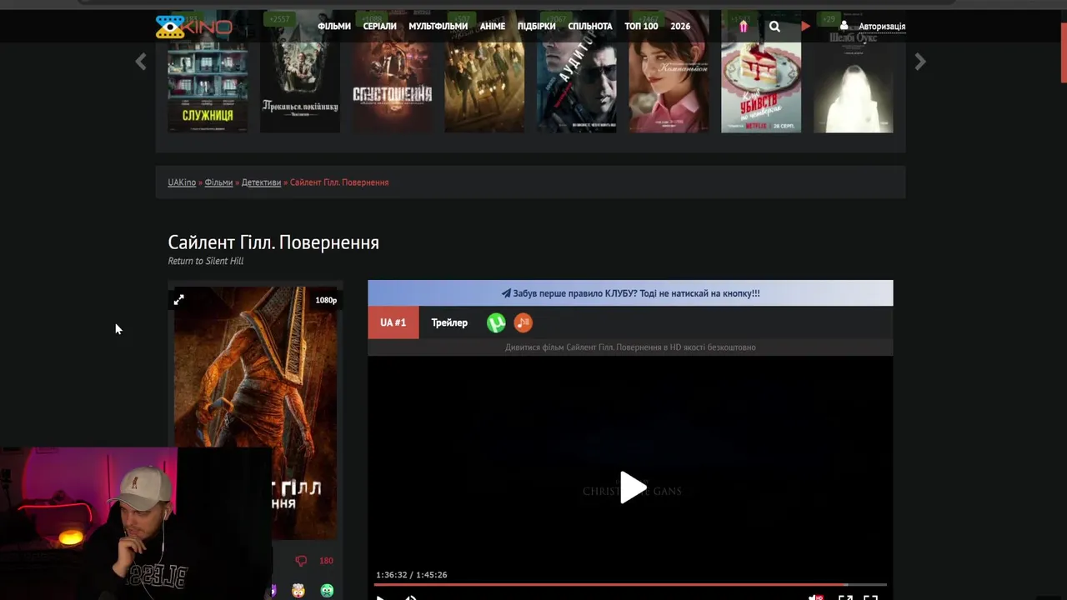Click the orange music icon
1067x600 pixels.
(x=523, y=322)
